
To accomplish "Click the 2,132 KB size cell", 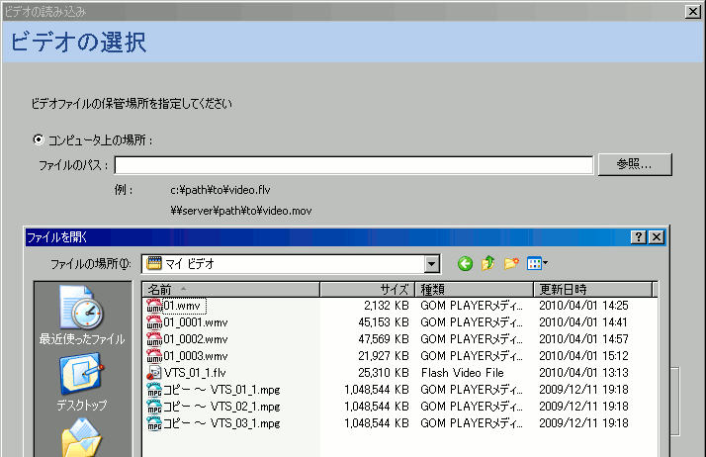I will pyautogui.click(x=387, y=306).
